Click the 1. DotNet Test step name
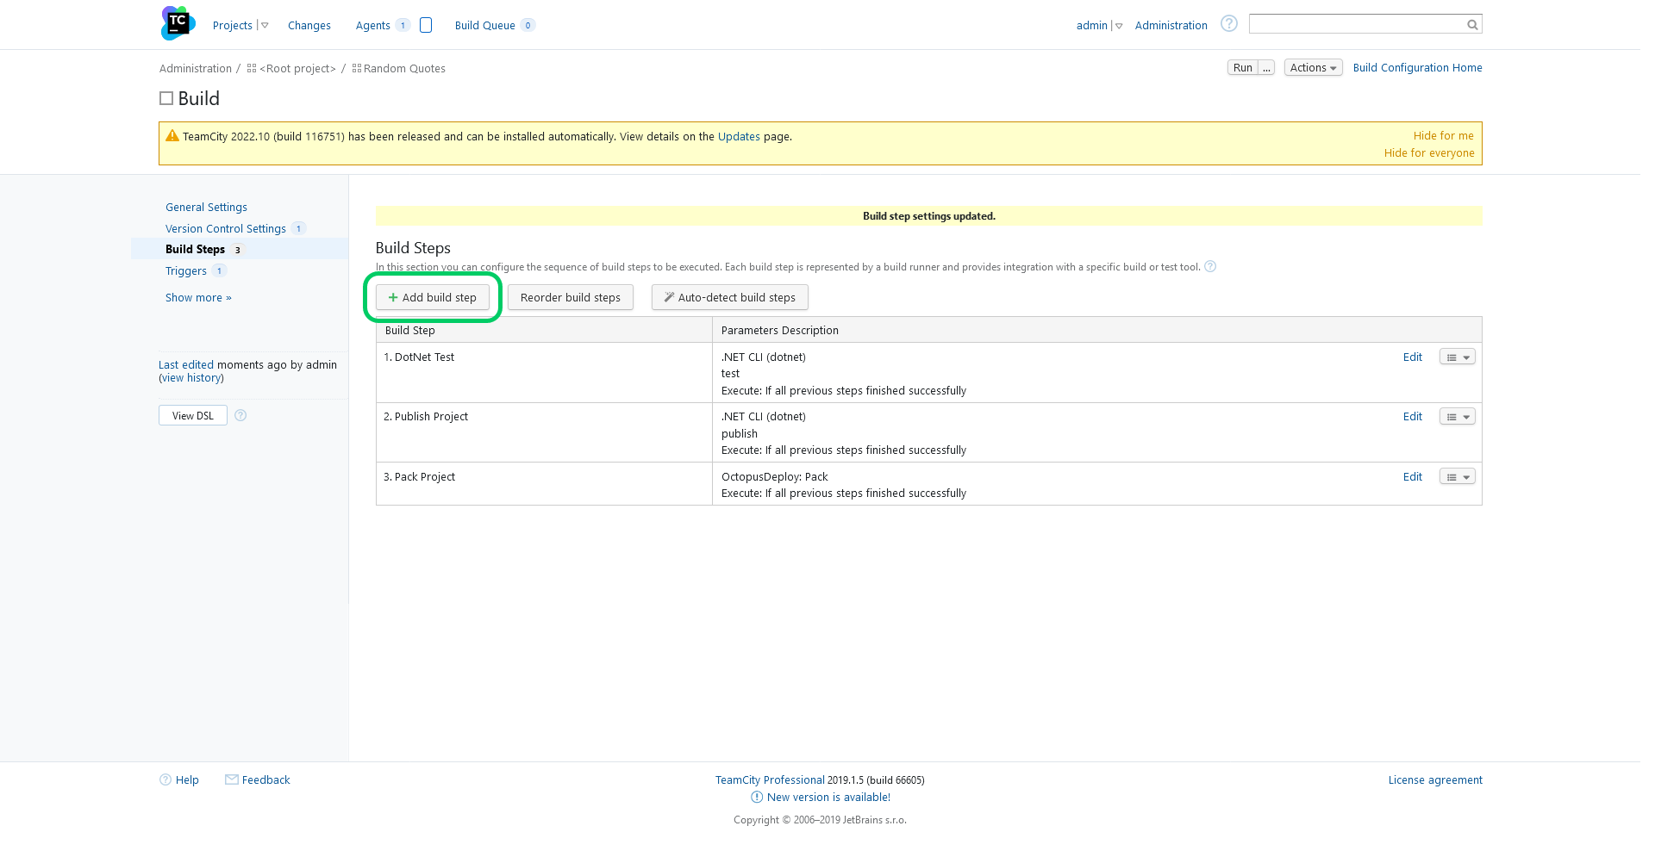 (419, 357)
